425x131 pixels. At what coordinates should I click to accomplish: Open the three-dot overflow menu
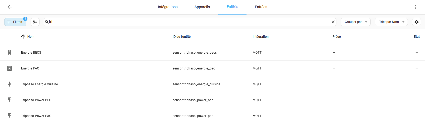[x=416, y=7]
